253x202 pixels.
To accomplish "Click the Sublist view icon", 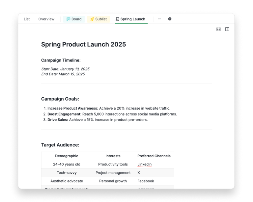I will click(x=92, y=19).
